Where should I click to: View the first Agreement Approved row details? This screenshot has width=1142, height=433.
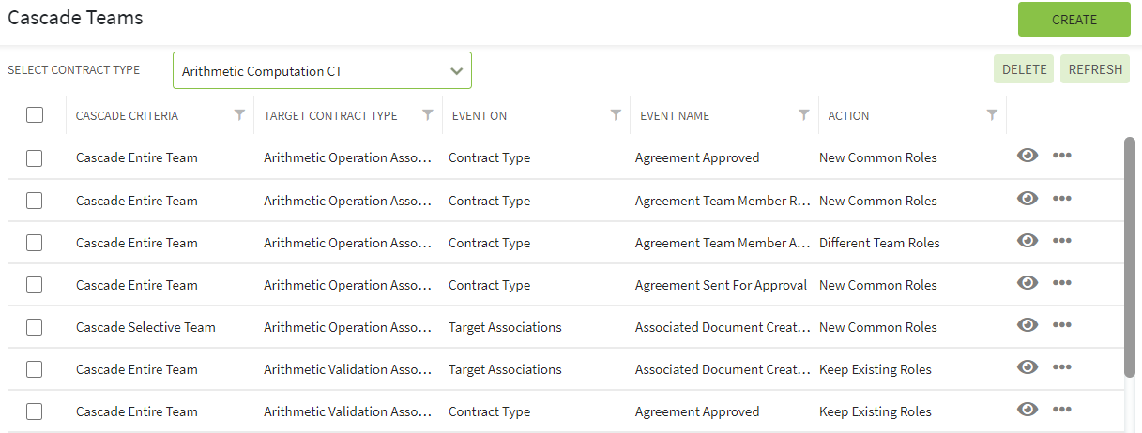click(x=1028, y=156)
